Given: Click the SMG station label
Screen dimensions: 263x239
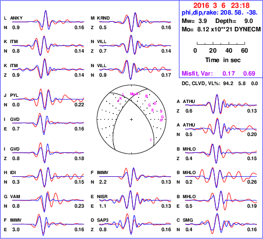Looking at the screenshot, I should (188, 220).
